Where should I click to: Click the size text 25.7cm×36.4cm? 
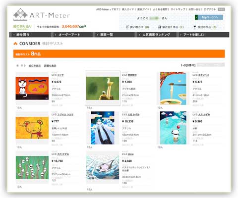tap(61, 174)
